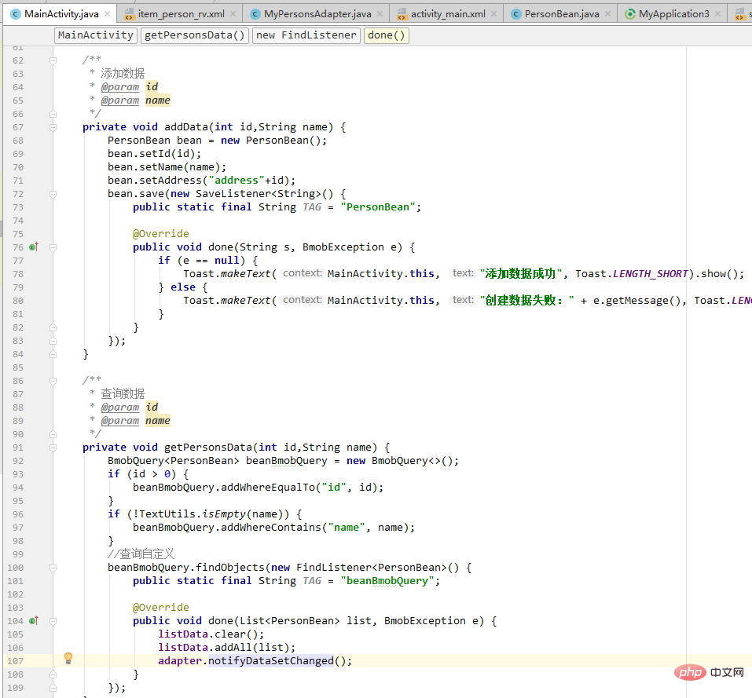Click the module icon on MyApplication3 tab
The image size is (752, 698).
(629, 14)
